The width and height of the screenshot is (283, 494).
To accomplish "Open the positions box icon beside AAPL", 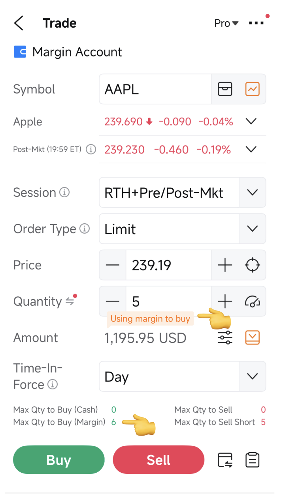I will (x=225, y=89).
